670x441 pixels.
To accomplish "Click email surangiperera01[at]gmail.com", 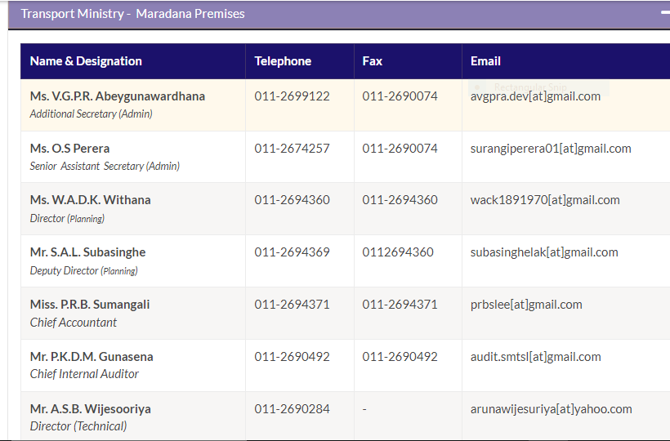I will tap(550, 149).
